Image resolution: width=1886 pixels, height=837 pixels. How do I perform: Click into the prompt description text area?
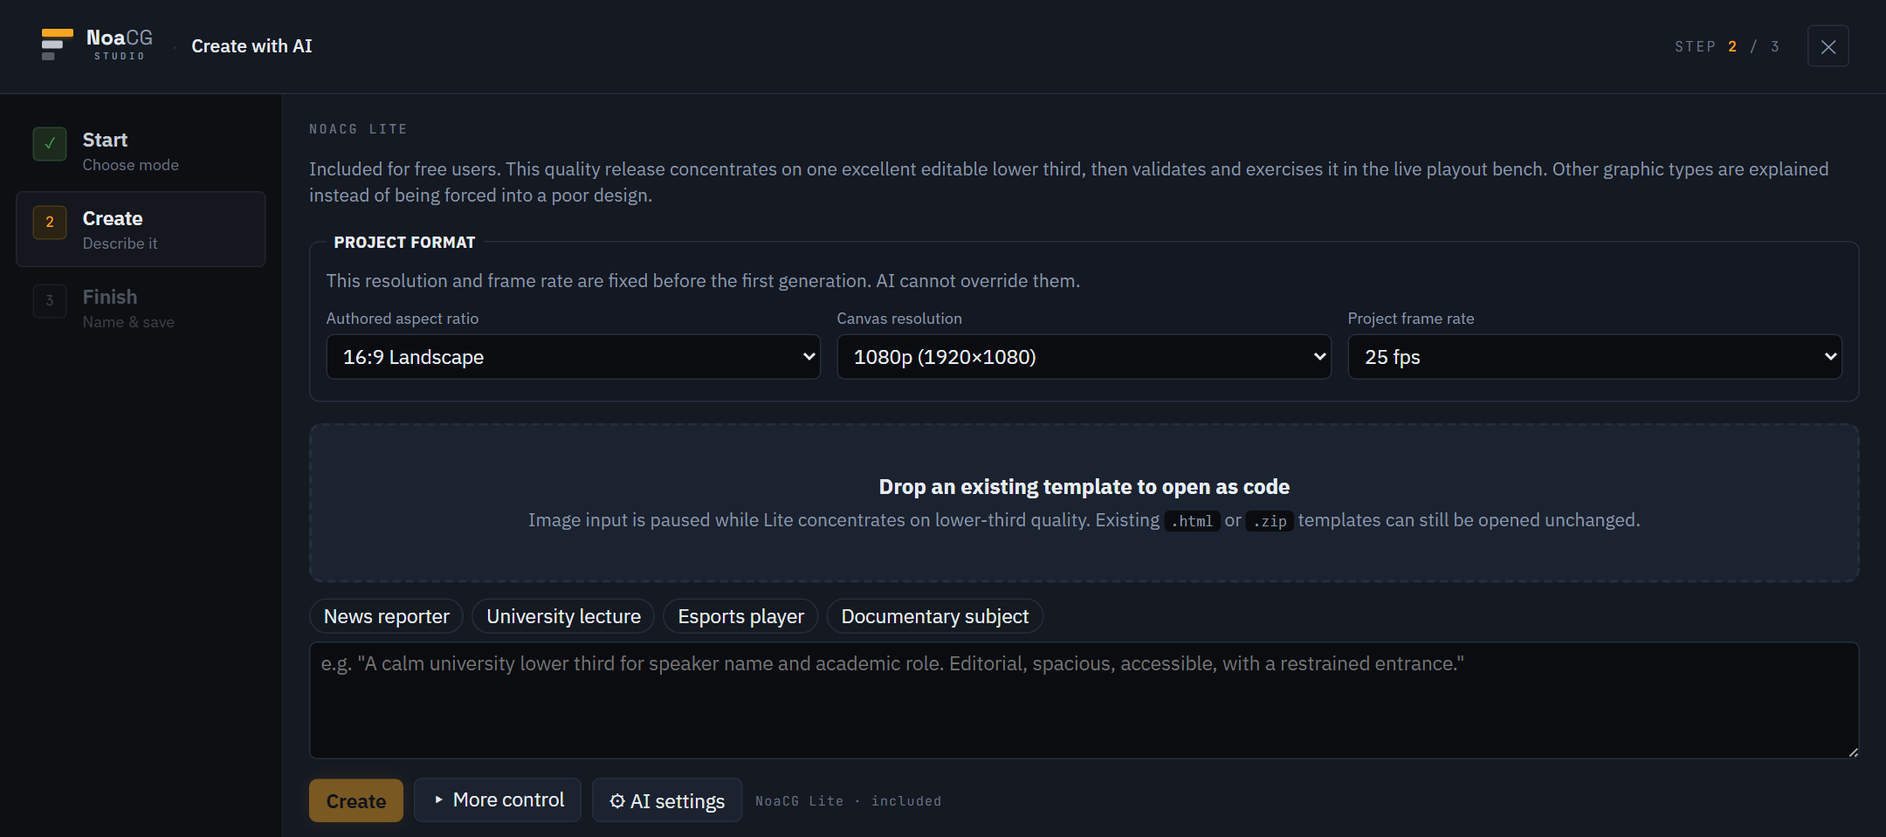(1084, 700)
